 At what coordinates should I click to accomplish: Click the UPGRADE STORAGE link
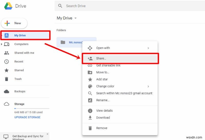(27, 117)
